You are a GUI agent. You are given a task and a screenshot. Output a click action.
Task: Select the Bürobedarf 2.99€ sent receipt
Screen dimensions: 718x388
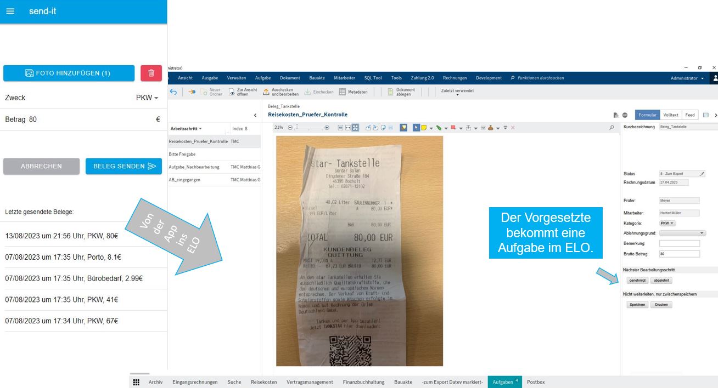point(83,278)
